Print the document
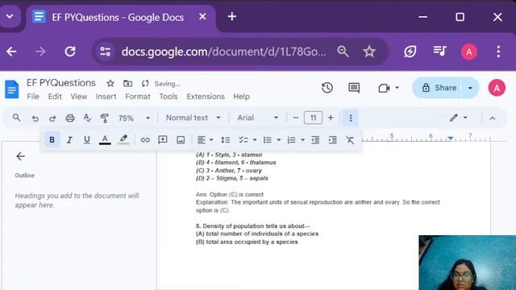 (70, 118)
